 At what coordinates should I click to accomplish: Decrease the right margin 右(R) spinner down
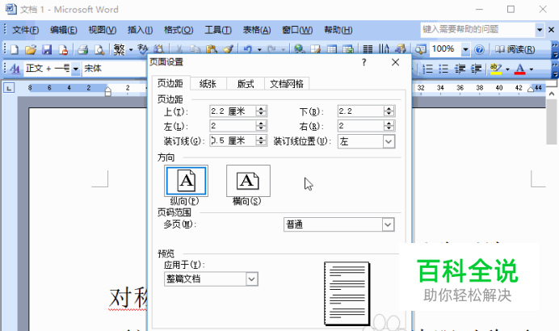pos(389,128)
